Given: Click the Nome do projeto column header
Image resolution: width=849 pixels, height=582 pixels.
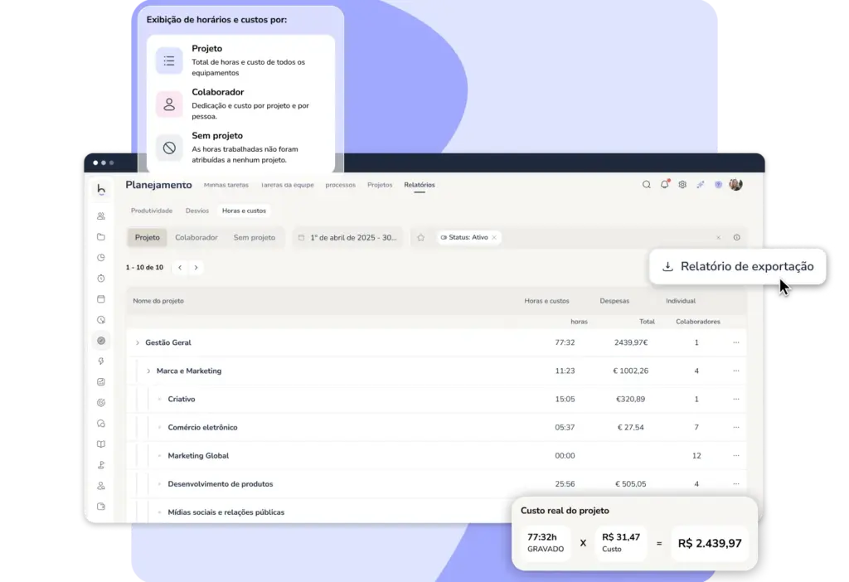Looking at the screenshot, I should [158, 301].
